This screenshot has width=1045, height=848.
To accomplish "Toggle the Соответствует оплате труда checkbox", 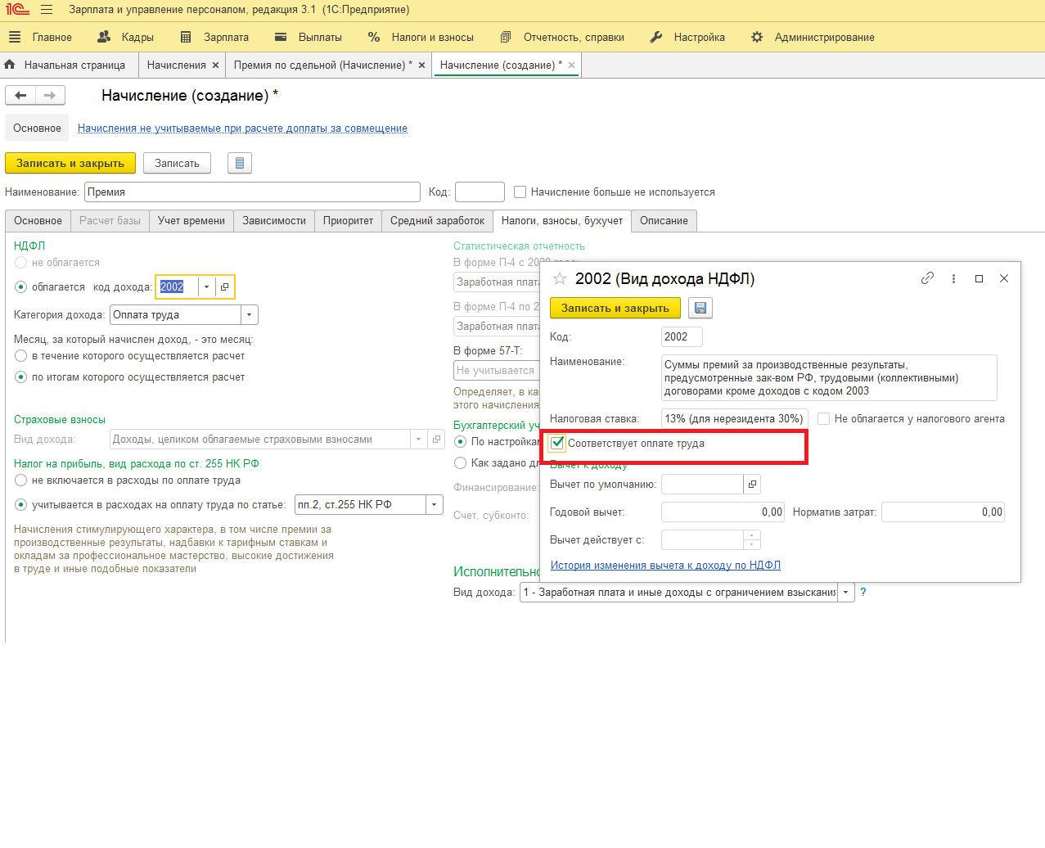I will click(x=557, y=444).
